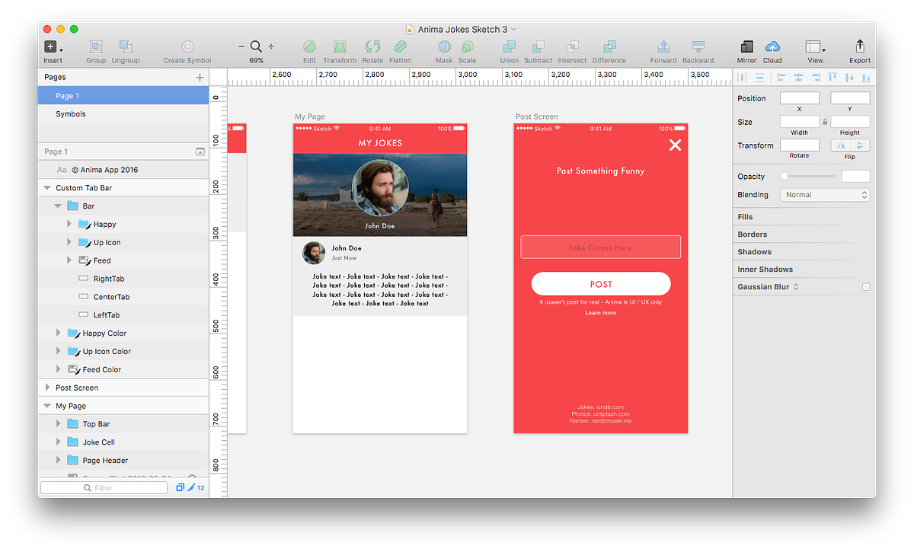Screen dimensions: 914x552
Task: Click the Export icon
Action: (859, 46)
